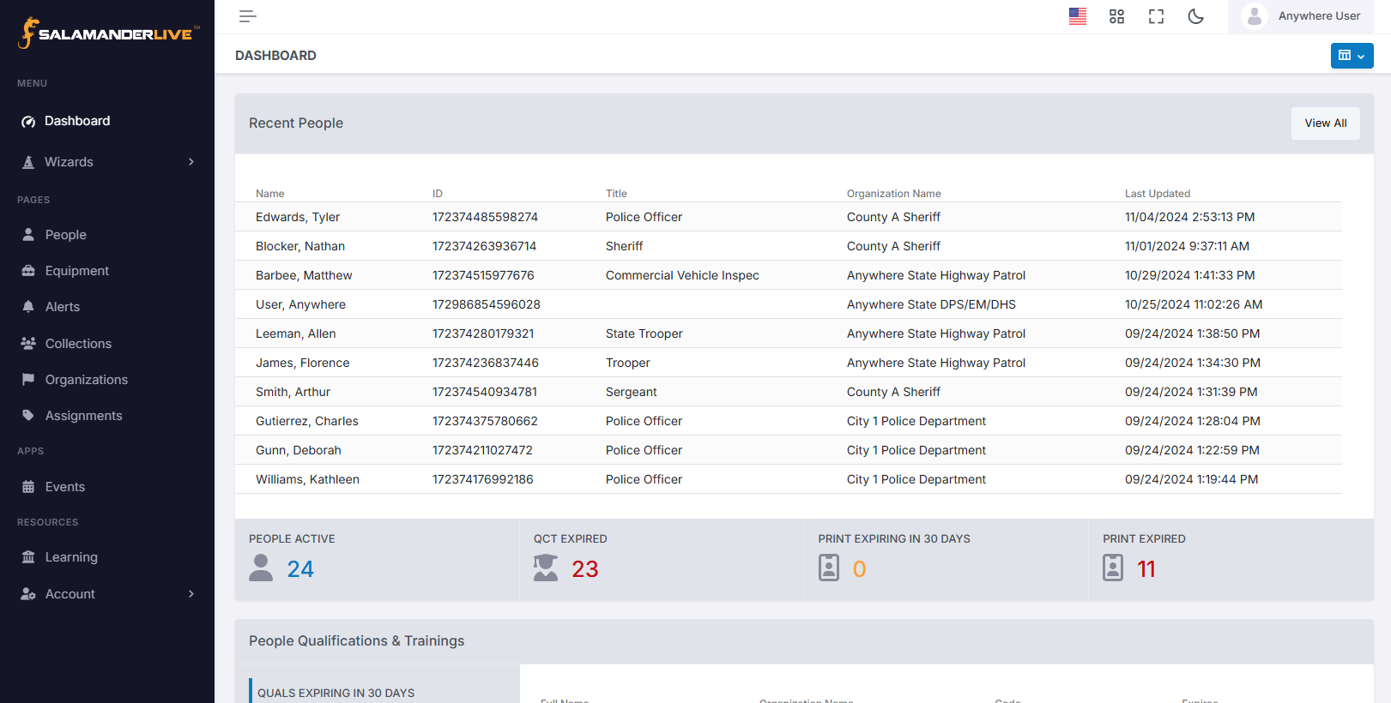Click the 11/01/2024 9:37:11 AM timestamp

point(1187,246)
